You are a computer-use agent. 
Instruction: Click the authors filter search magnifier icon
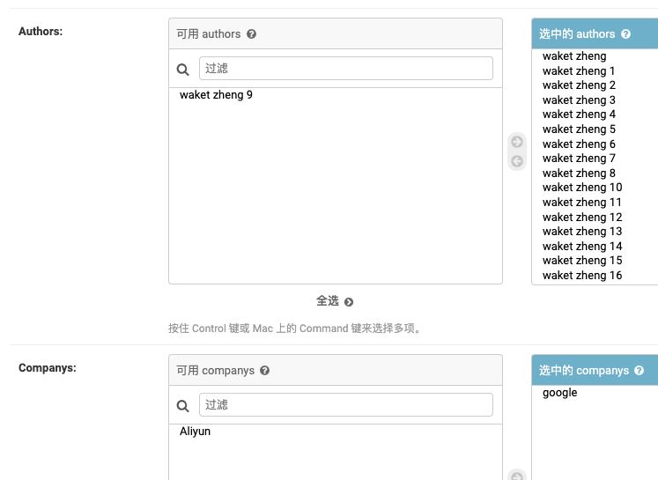(x=183, y=70)
